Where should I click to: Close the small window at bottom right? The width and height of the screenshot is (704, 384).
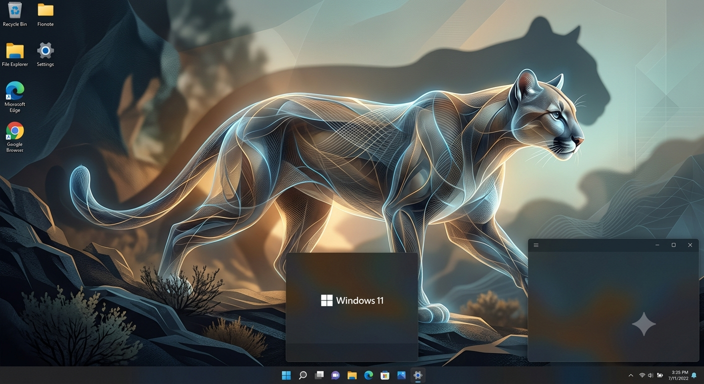click(690, 245)
